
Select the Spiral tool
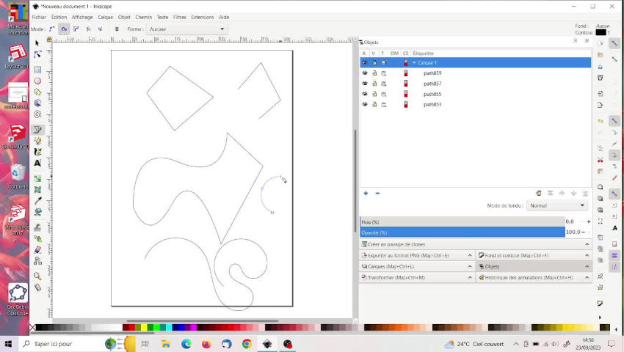click(37, 114)
